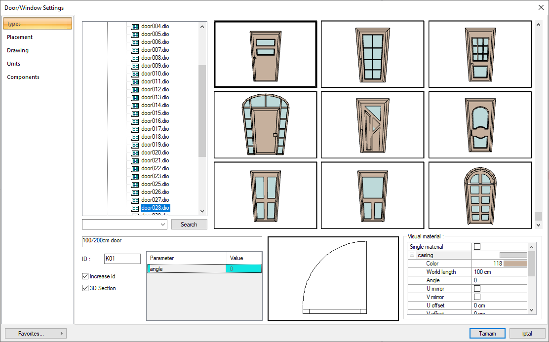Open the Components section
This screenshot has width=549, height=342.
tap(23, 77)
